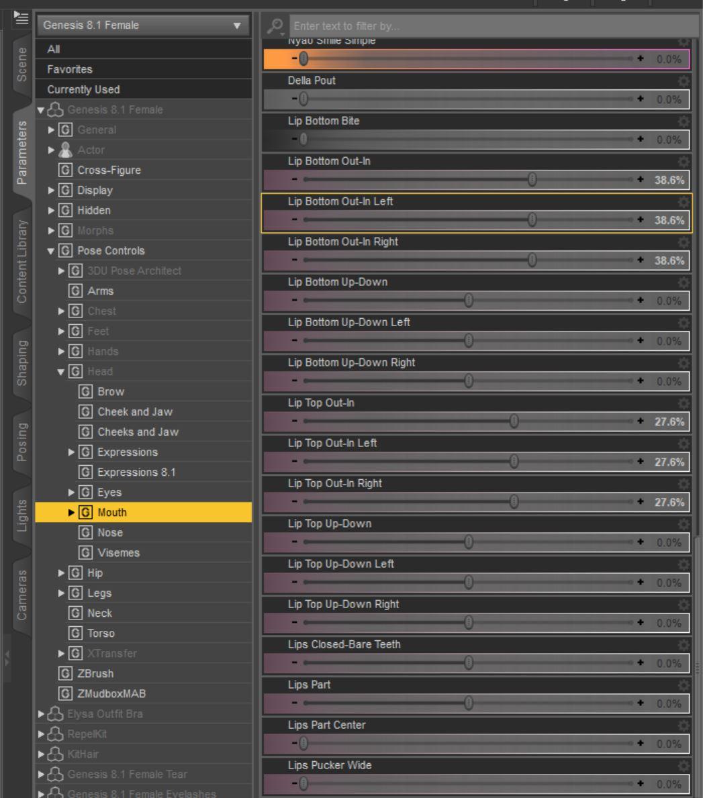Image resolution: width=703 pixels, height=798 pixels.
Task: Select the ZMudboxMAB tree item
Action: (111, 694)
